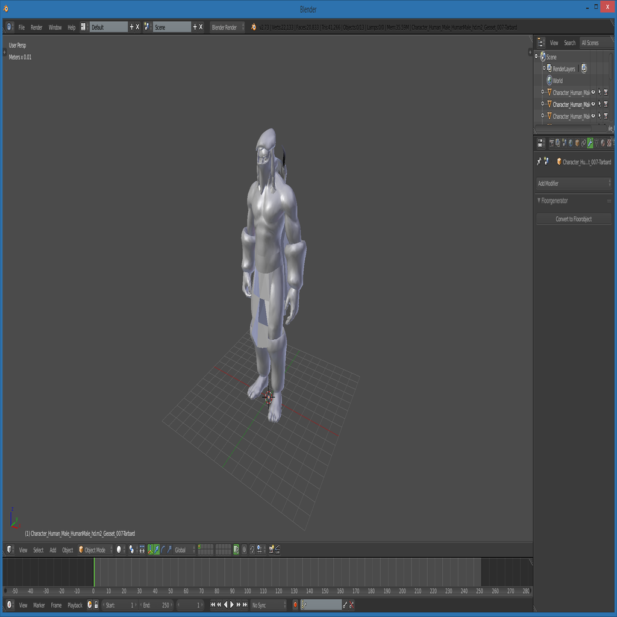Open the Blender Render engine dropdown
Image resolution: width=617 pixels, height=617 pixels.
(x=227, y=27)
